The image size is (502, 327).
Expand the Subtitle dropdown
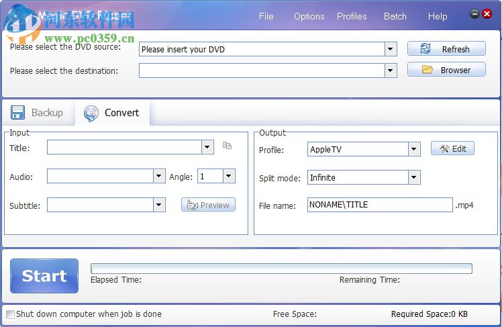159,205
